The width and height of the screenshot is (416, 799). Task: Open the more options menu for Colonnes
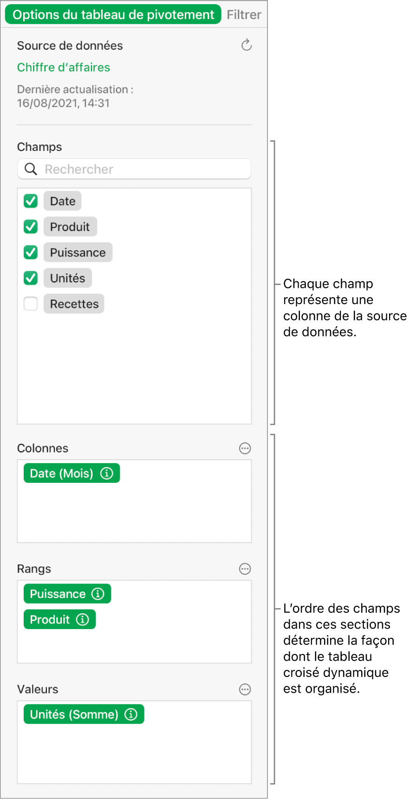tap(245, 448)
